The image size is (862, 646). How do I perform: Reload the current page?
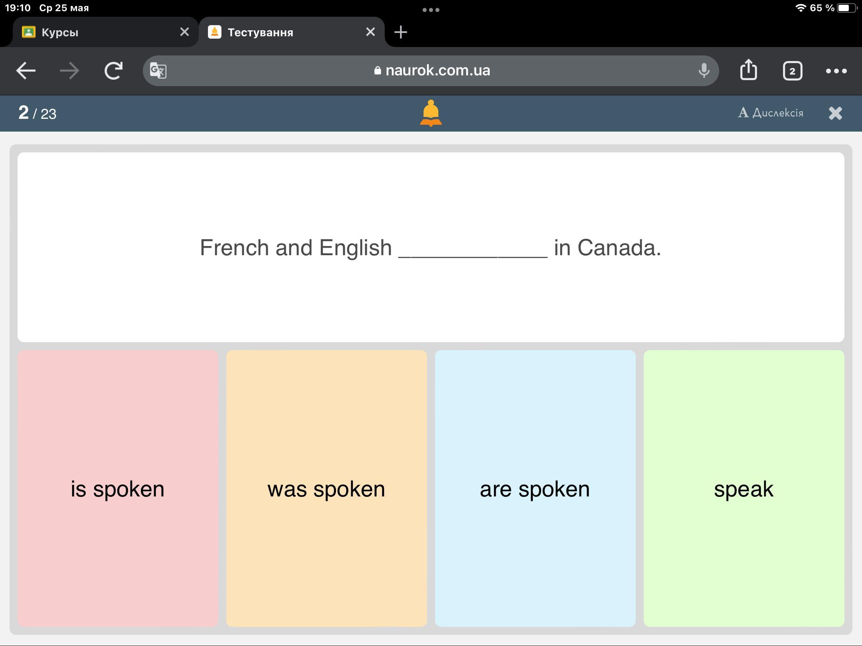point(113,71)
